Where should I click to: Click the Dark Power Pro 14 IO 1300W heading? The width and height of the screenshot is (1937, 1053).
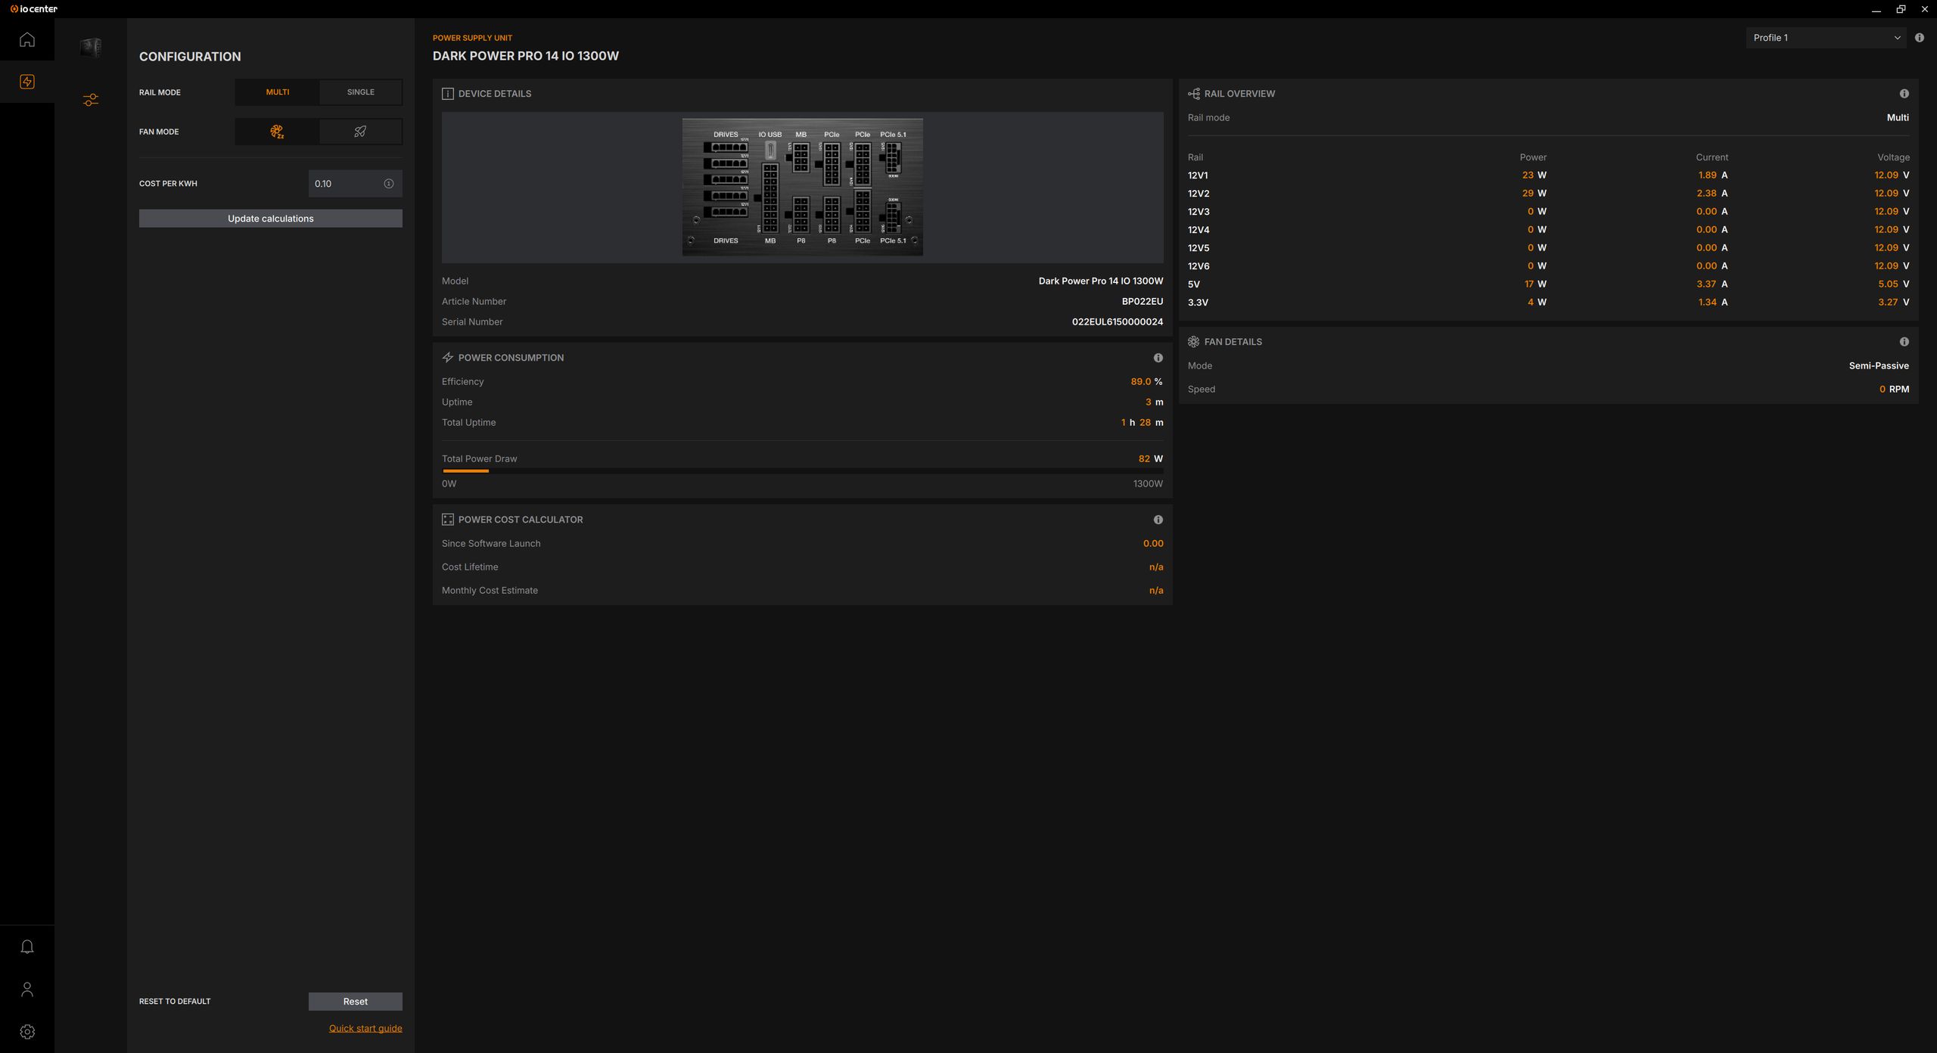526,56
